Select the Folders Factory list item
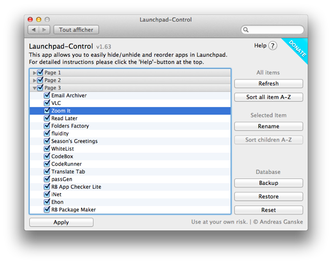Viewport: 332px width, 264px height. (70, 126)
